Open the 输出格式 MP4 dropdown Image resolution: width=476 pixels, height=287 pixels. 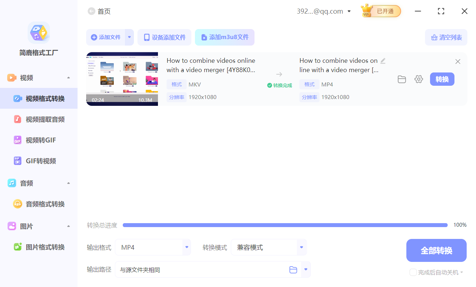pyautogui.click(x=186, y=247)
